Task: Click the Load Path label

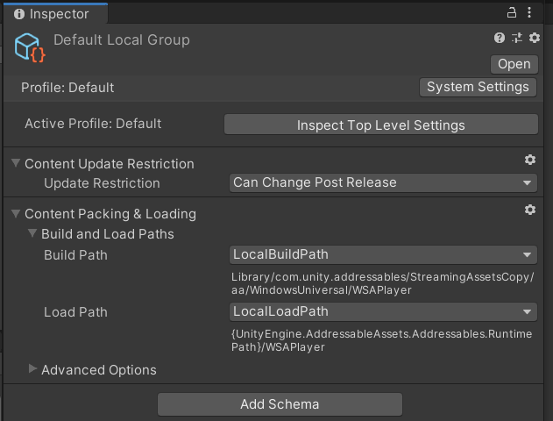Action: [x=75, y=312]
